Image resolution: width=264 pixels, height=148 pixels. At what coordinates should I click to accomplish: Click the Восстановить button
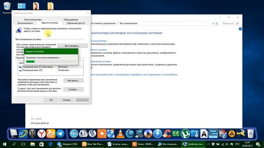[73, 46]
